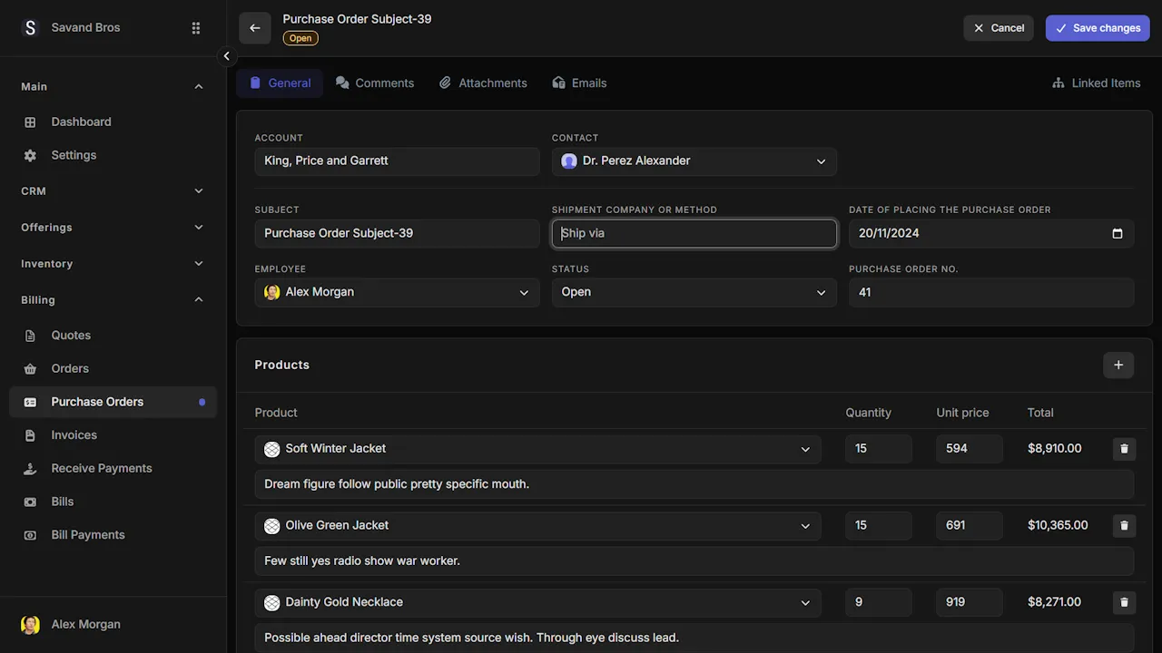Viewport: 1162px width, 653px height.
Task: Open the Status dropdown
Action: click(x=694, y=292)
